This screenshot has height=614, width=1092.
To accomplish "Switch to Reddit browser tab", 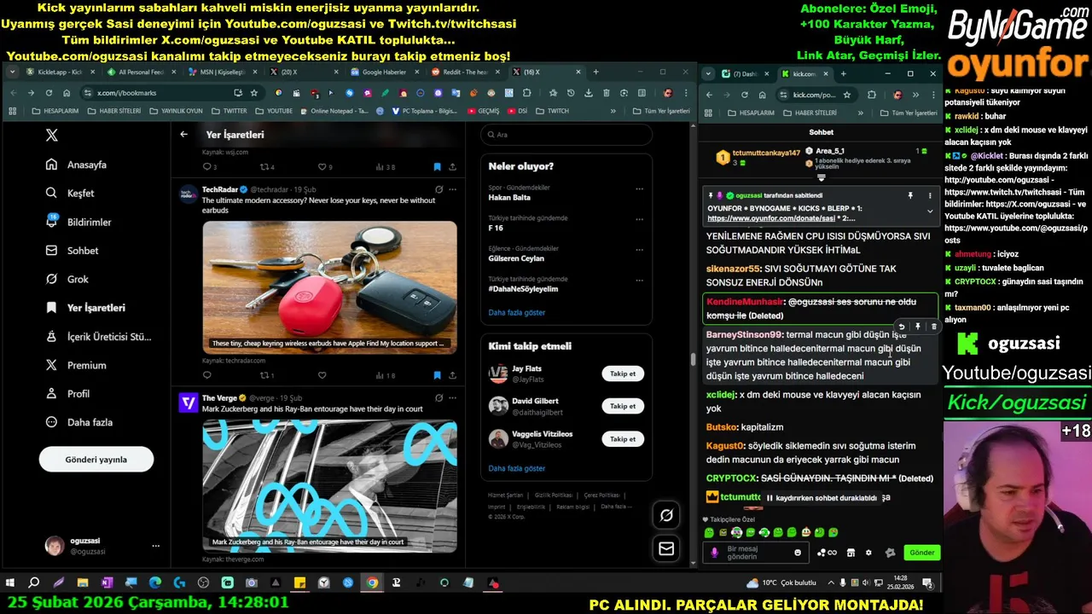I will [x=464, y=72].
